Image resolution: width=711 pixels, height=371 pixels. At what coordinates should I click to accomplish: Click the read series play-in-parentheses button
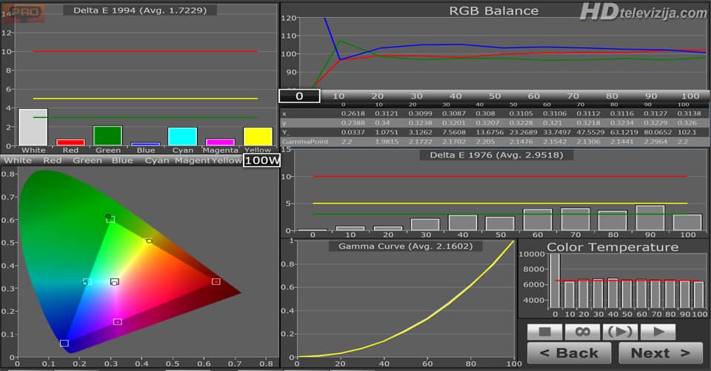(x=619, y=332)
